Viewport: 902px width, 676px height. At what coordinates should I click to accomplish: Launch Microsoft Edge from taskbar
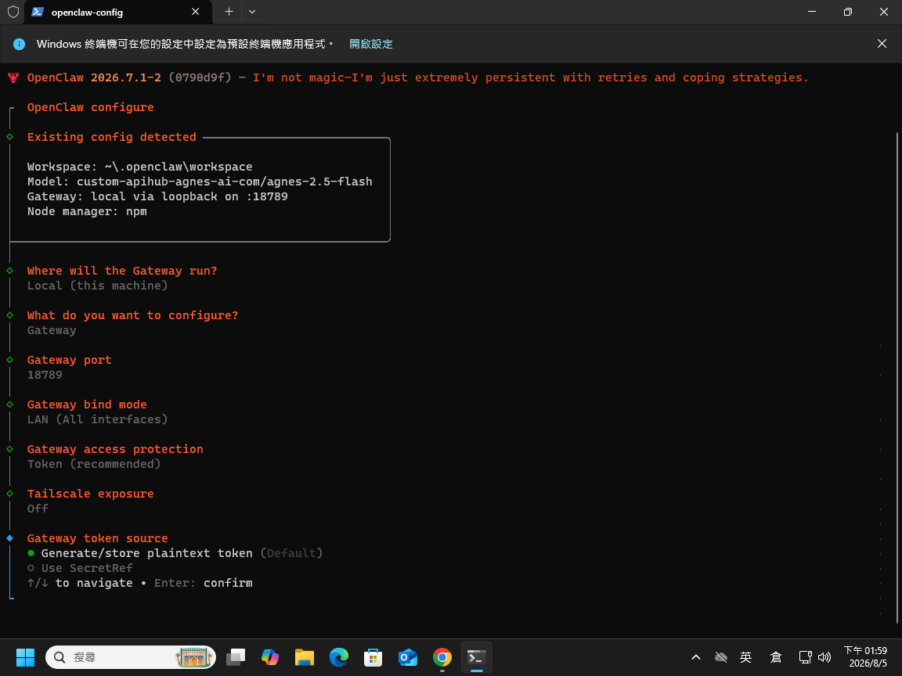pos(339,657)
